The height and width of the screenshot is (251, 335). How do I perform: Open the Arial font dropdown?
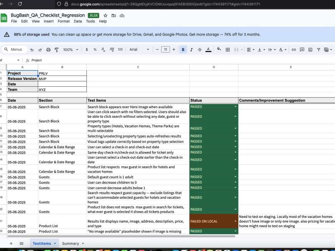point(139,50)
